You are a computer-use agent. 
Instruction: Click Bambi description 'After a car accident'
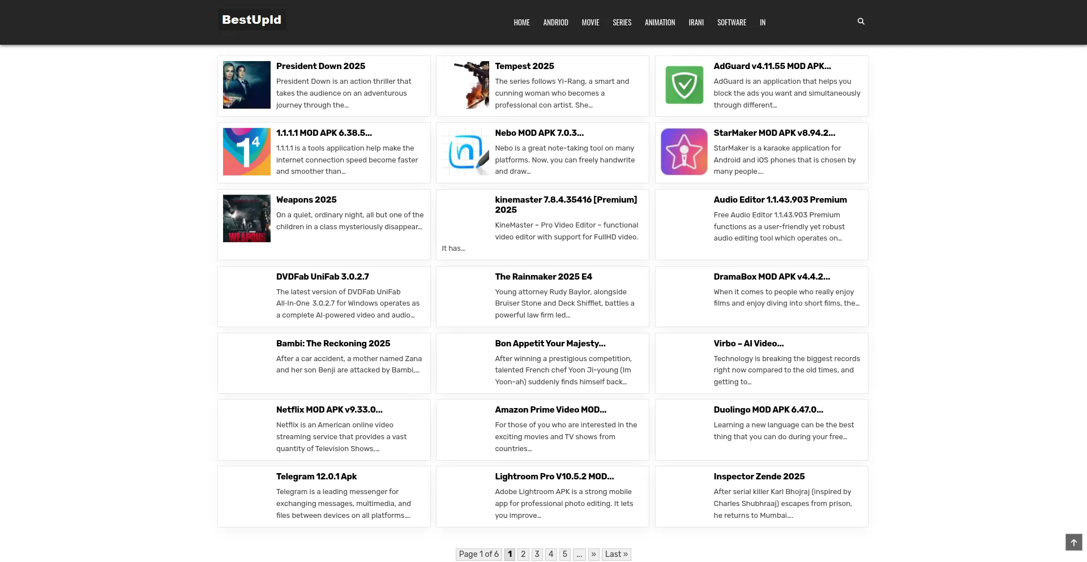click(x=349, y=364)
